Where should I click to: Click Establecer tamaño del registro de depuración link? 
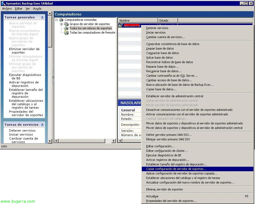click(26, 93)
